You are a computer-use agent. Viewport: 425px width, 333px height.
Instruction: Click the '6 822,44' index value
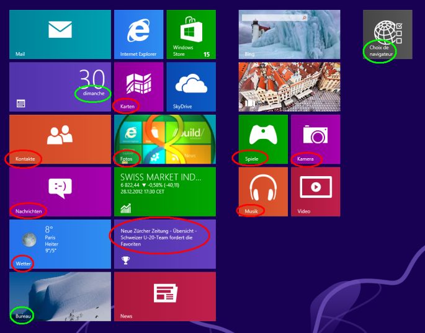point(130,185)
